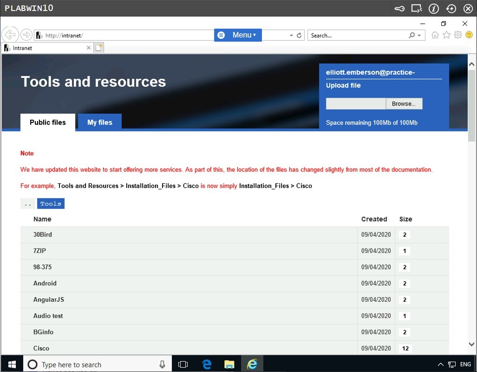Screen dimensions: 477x372
Task: Click inside the upload file text field
Action: pos(356,103)
